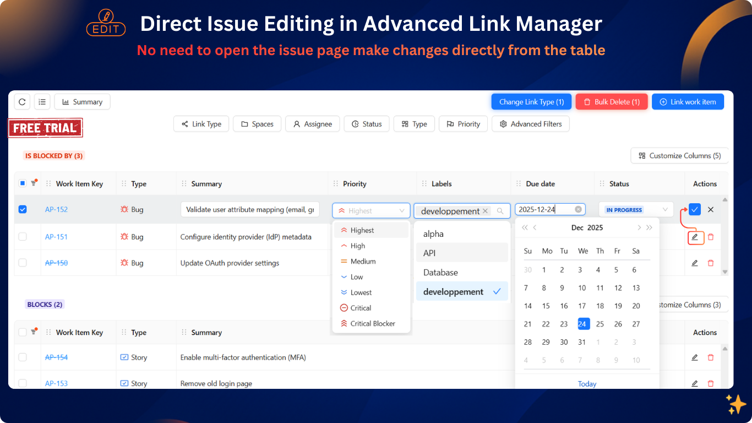Click the highlighted edit pencil for AP-151
Screen dimensions: 752x423
tap(694, 237)
